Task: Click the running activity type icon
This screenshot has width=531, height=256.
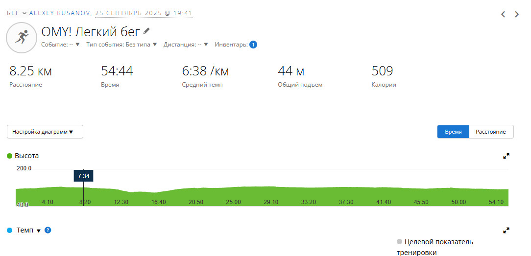Action: [x=22, y=38]
